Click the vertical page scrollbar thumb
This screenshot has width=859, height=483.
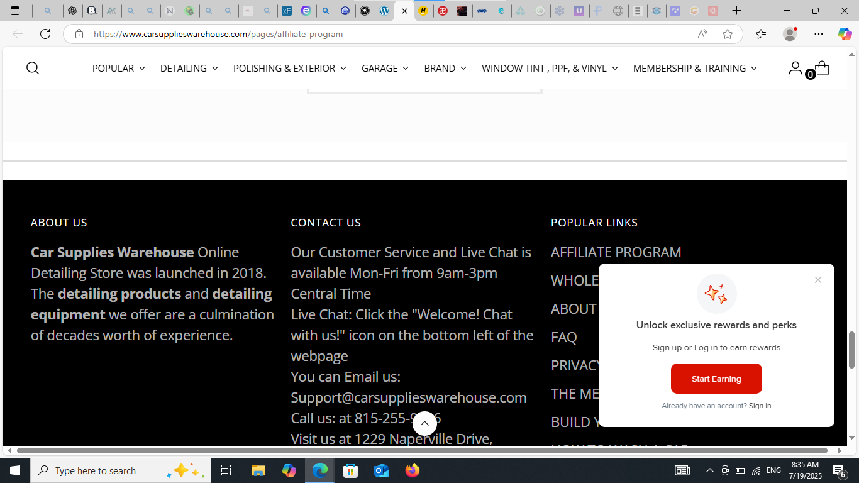852,350
